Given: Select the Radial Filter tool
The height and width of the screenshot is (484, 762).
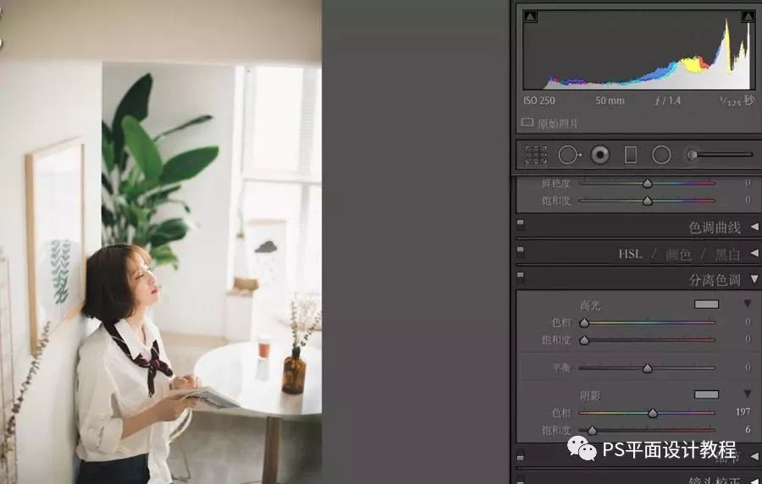Looking at the screenshot, I should pyautogui.click(x=661, y=156).
